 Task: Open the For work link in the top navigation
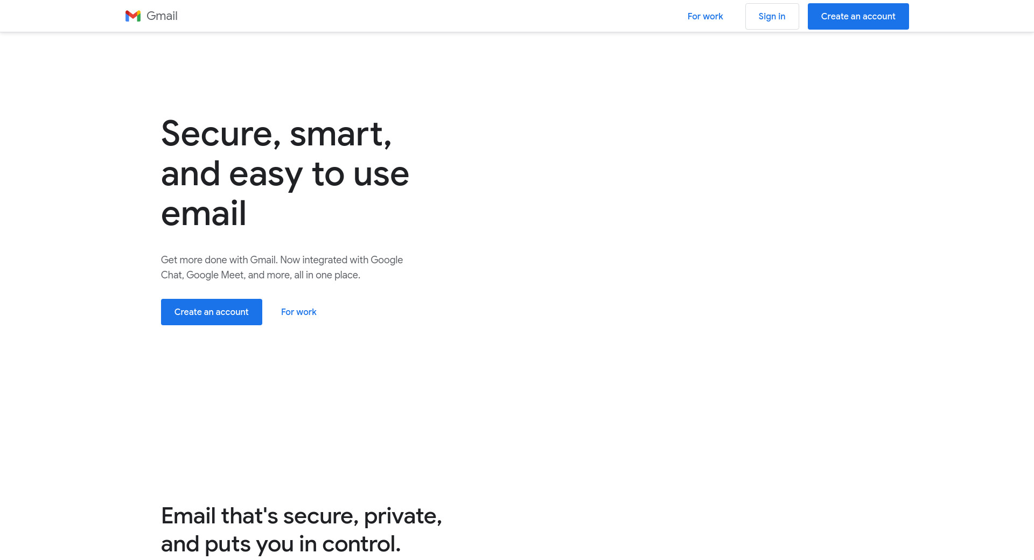705,16
